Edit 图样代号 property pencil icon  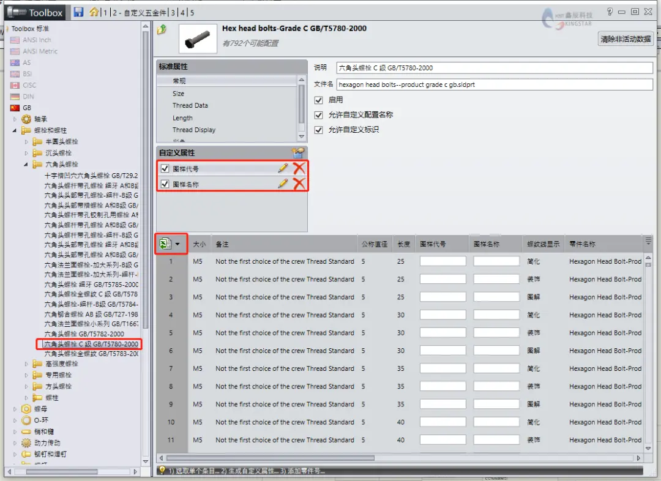(283, 168)
